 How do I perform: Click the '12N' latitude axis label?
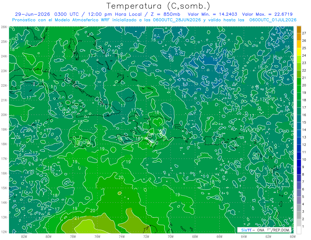coord(4,232)
